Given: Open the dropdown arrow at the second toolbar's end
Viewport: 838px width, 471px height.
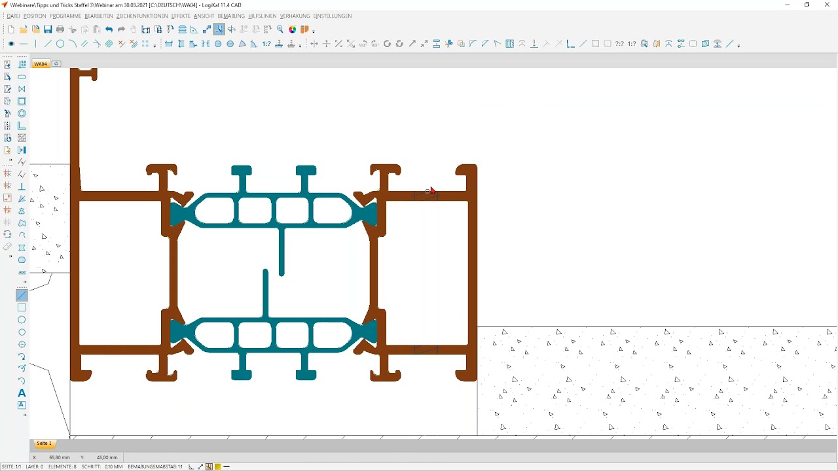Looking at the screenshot, I should click(x=738, y=45).
